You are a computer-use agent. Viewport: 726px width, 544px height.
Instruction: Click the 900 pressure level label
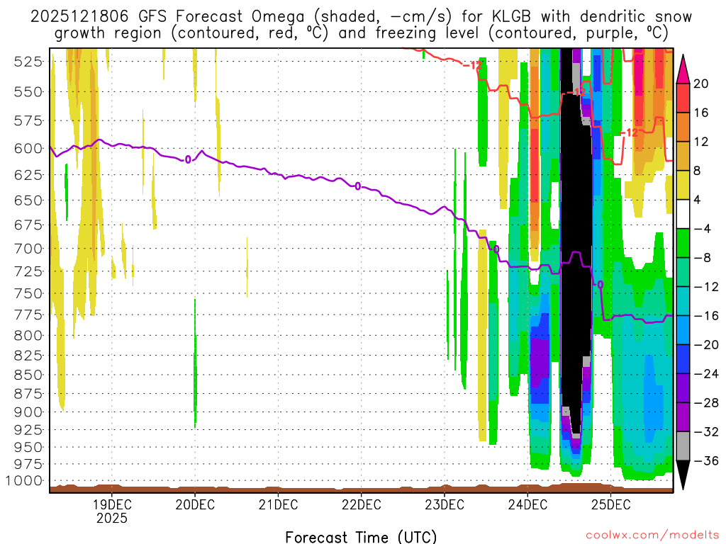28,412
